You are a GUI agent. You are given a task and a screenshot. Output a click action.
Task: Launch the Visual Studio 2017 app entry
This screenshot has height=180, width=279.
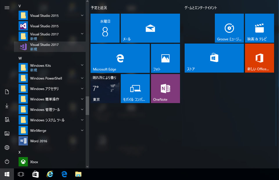click(x=50, y=47)
